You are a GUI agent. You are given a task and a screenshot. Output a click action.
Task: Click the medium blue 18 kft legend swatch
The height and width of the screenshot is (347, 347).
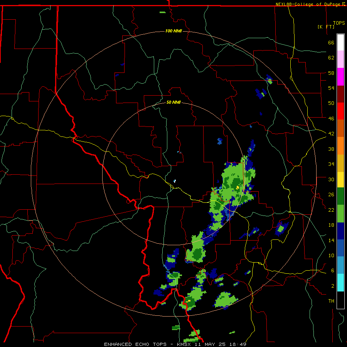click(x=340, y=248)
